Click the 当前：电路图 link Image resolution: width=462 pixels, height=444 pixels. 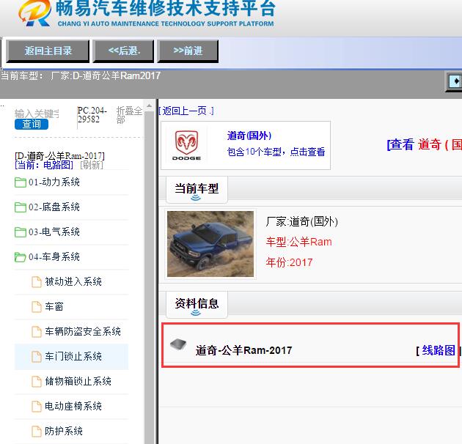tap(44, 165)
